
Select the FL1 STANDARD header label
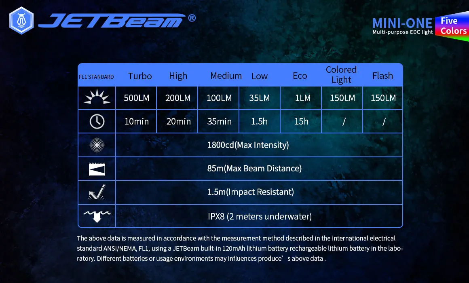click(x=96, y=77)
